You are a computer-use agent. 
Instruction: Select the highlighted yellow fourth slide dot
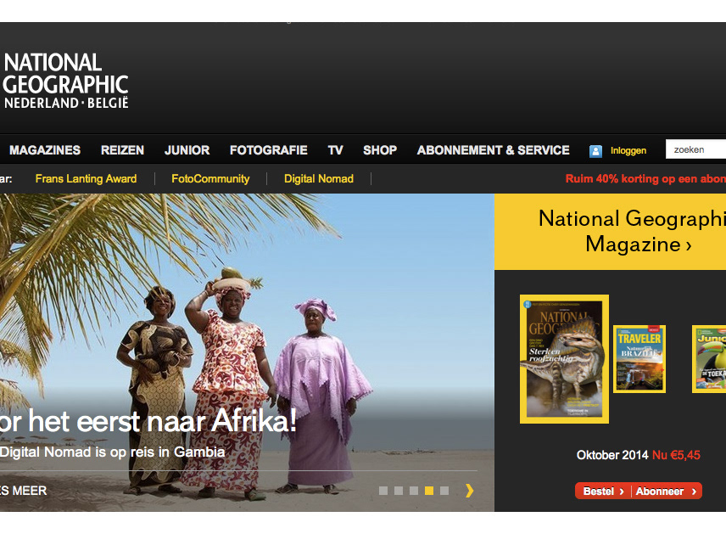429,491
